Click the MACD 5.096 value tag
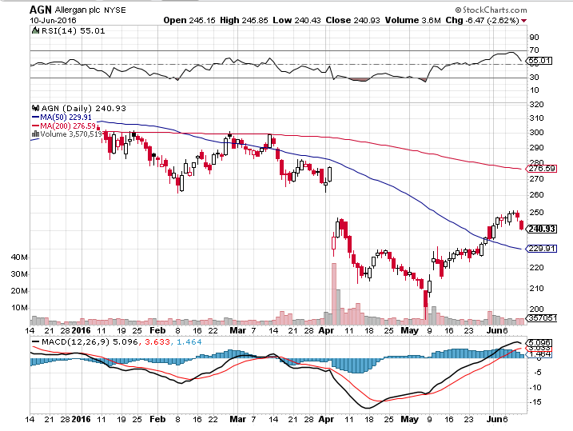 tap(539, 343)
